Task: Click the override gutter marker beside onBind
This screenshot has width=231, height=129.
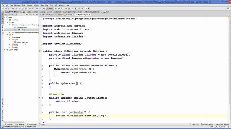Action: click(x=40, y=97)
